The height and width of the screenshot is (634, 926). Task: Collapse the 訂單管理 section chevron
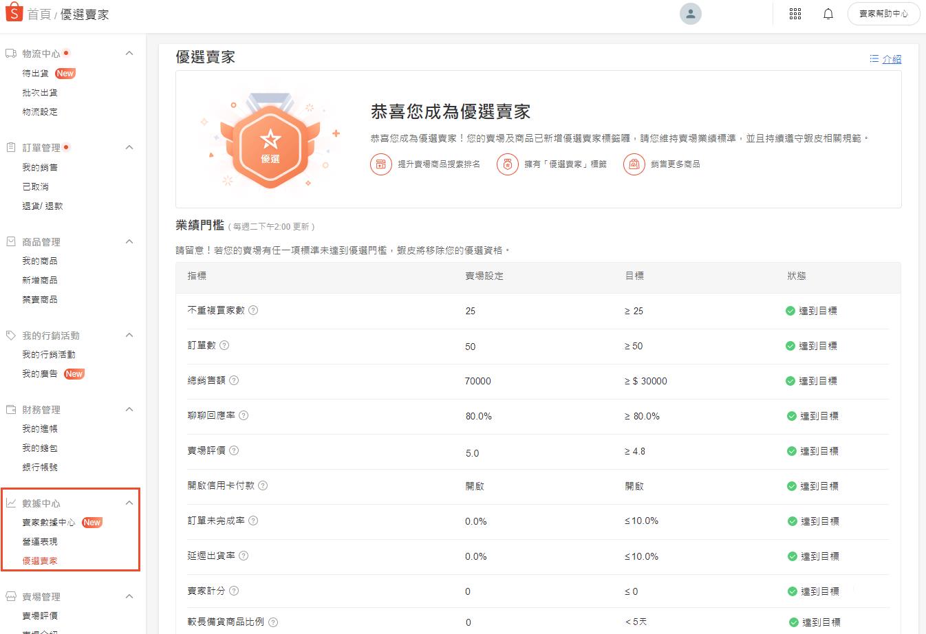click(129, 148)
